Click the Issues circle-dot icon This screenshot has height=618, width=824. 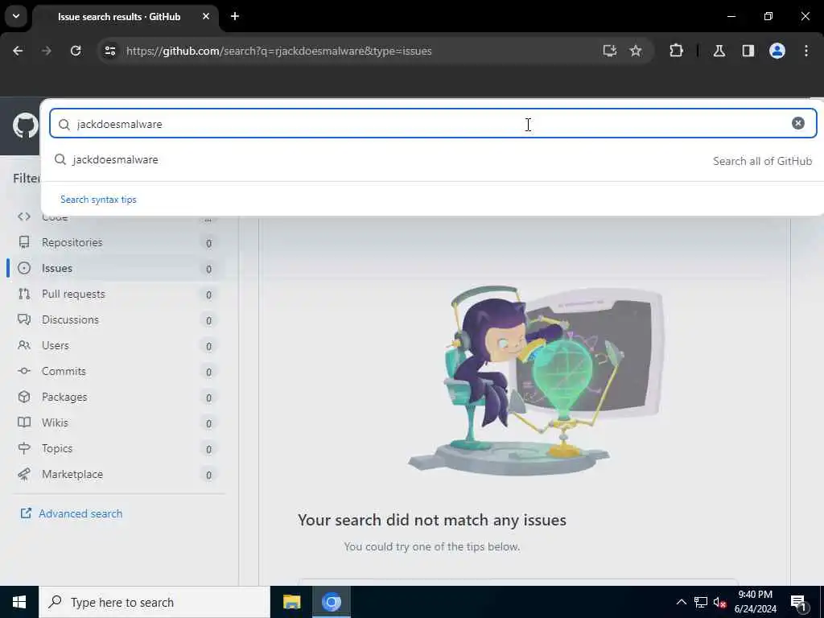tap(24, 268)
